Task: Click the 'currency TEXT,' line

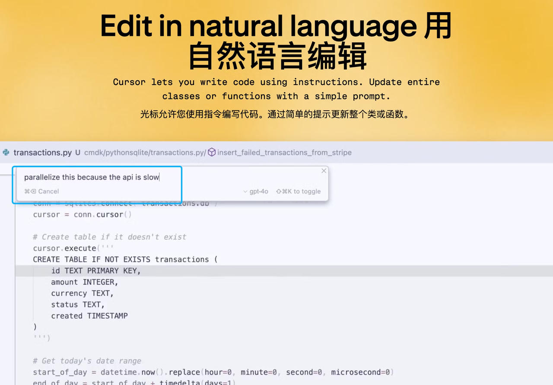Action: 82,293
